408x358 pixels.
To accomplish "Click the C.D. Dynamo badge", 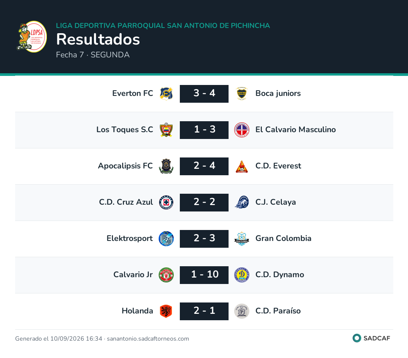I will [242, 275].
